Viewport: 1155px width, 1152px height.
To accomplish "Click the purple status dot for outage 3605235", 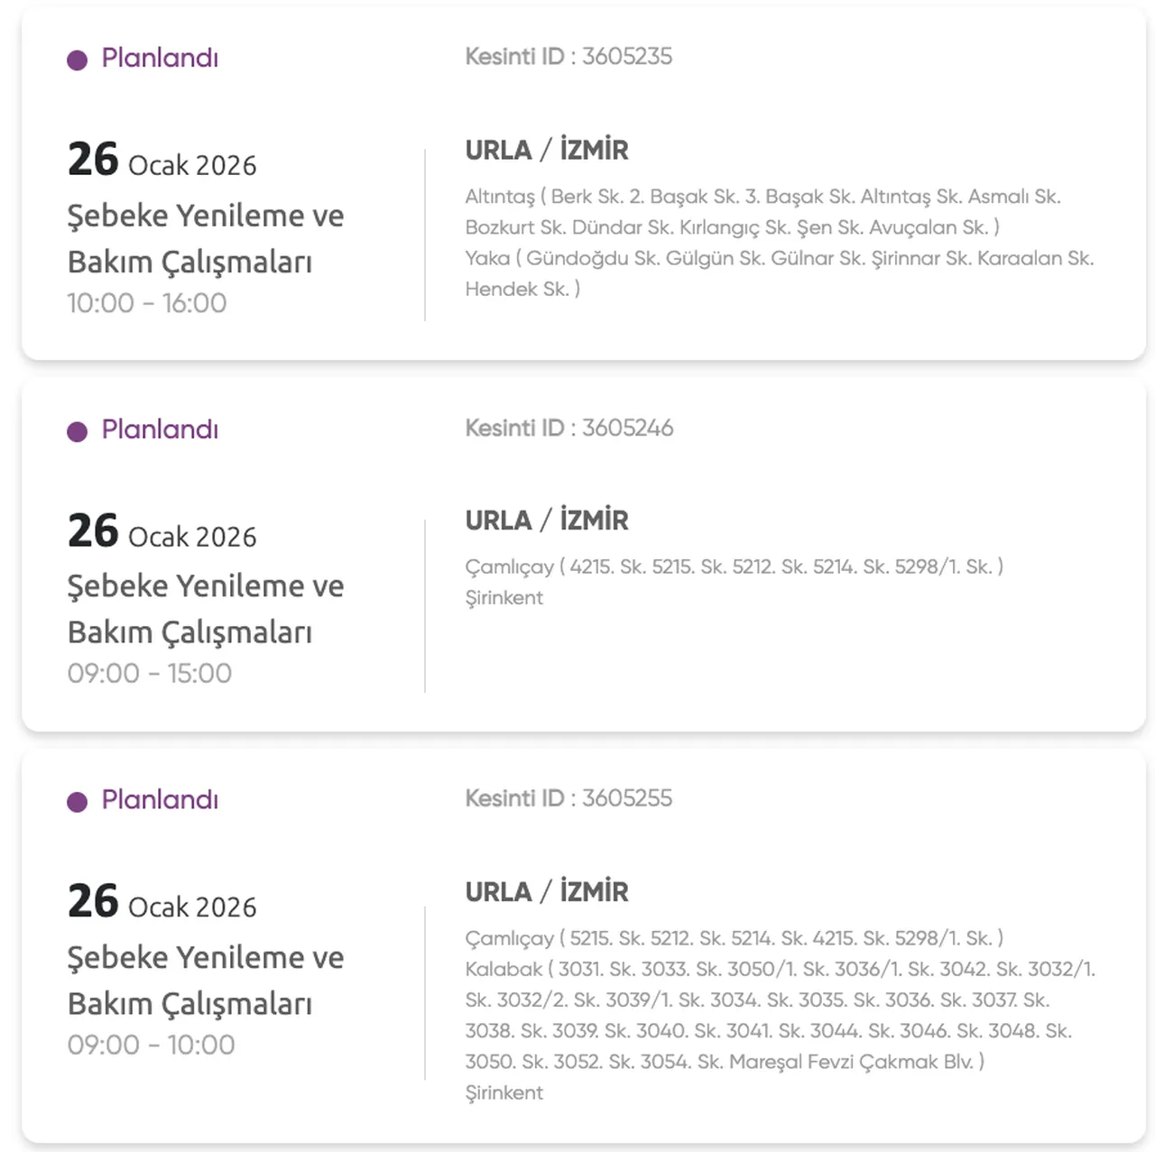I will point(78,60).
